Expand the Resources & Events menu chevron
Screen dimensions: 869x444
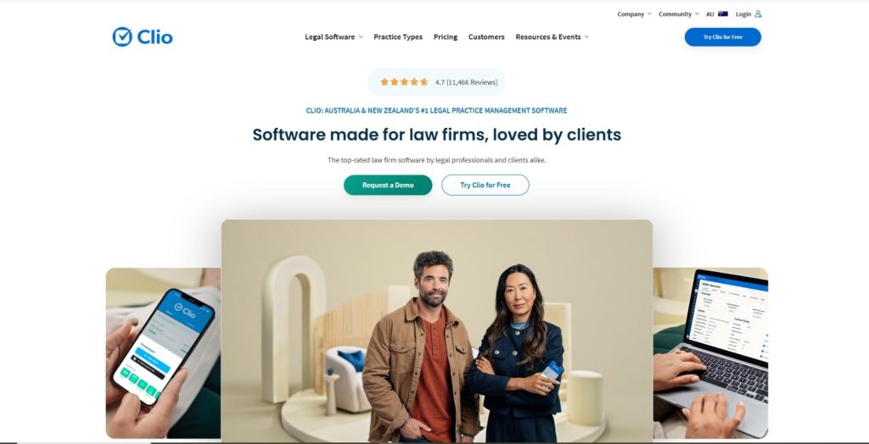(x=586, y=37)
